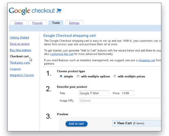Open the Third-party carts link

tap(20, 63)
